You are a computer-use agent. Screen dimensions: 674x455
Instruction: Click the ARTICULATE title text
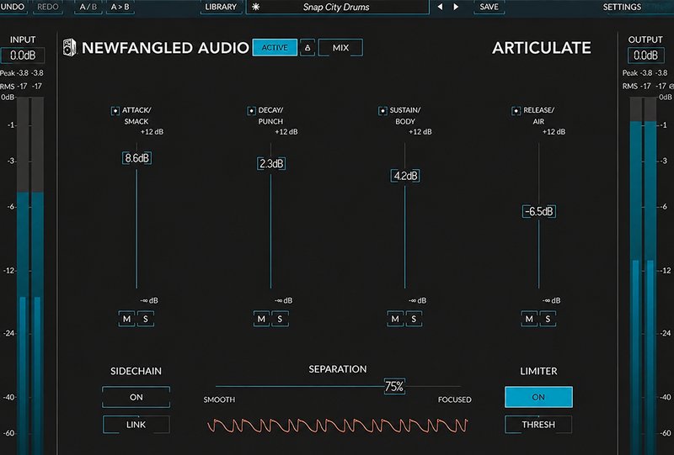click(x=542, y=48)
